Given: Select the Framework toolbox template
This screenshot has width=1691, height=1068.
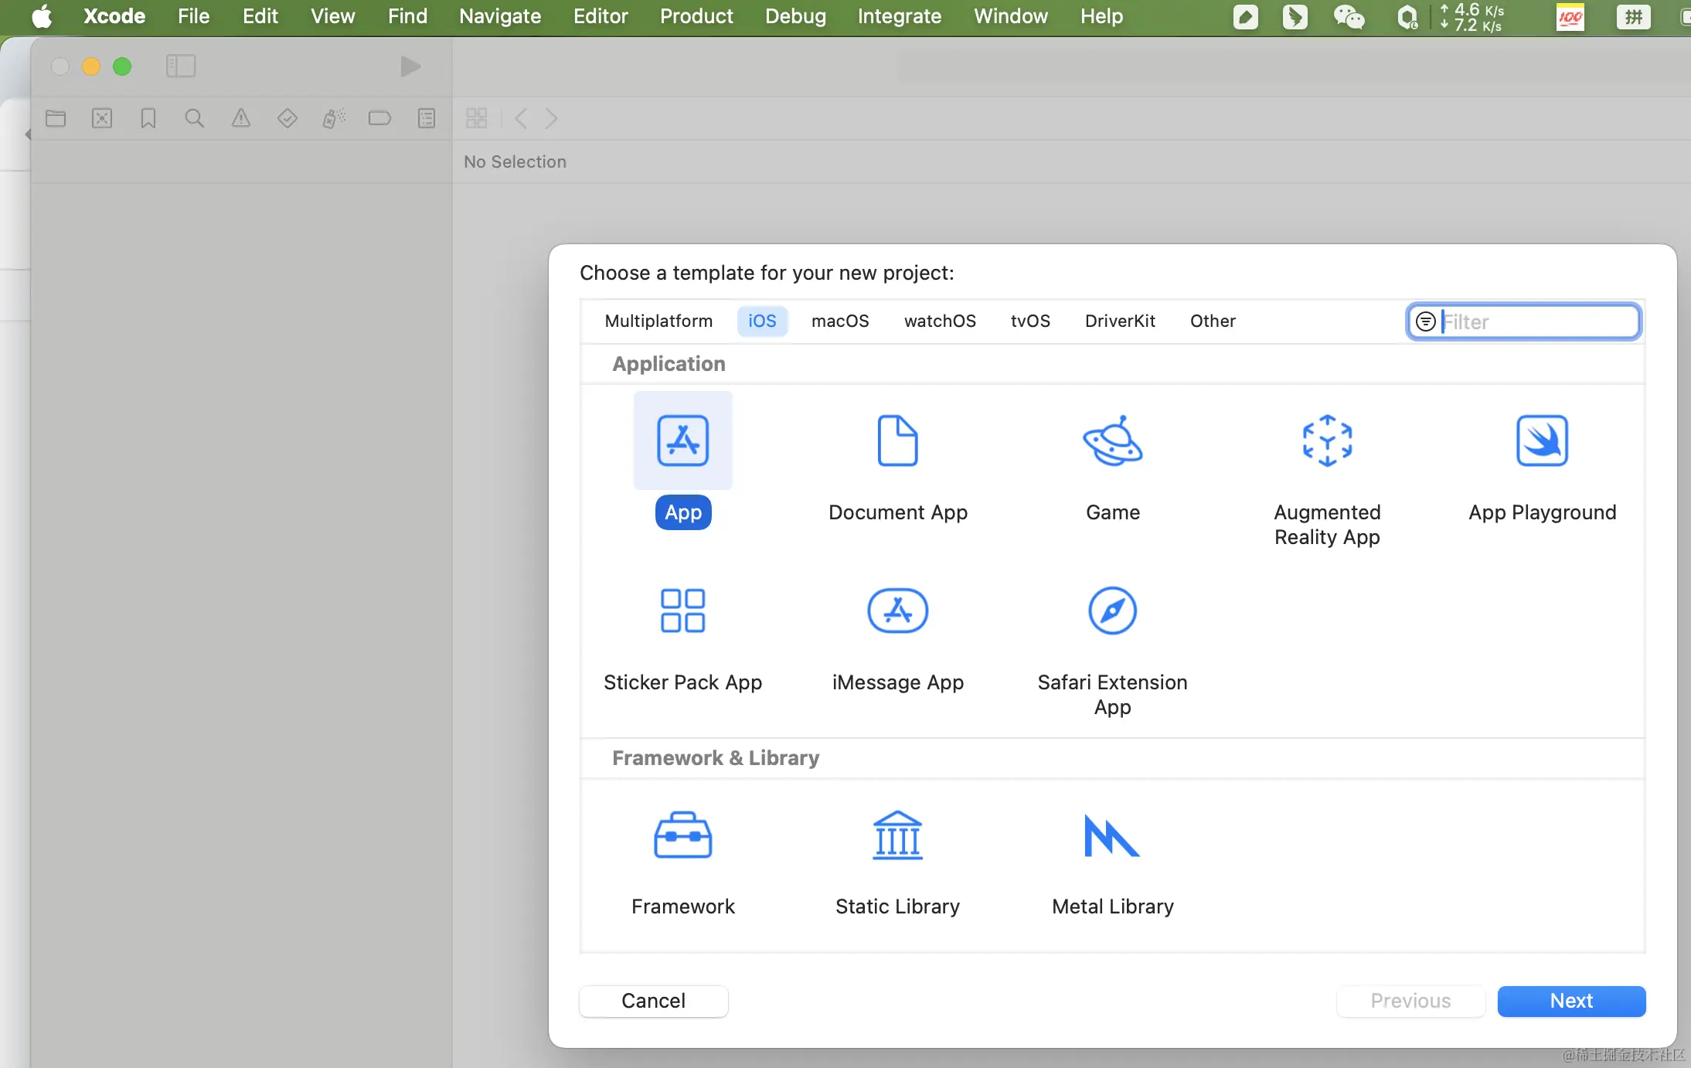Looking at the screenshot, I should pos(682,837).
